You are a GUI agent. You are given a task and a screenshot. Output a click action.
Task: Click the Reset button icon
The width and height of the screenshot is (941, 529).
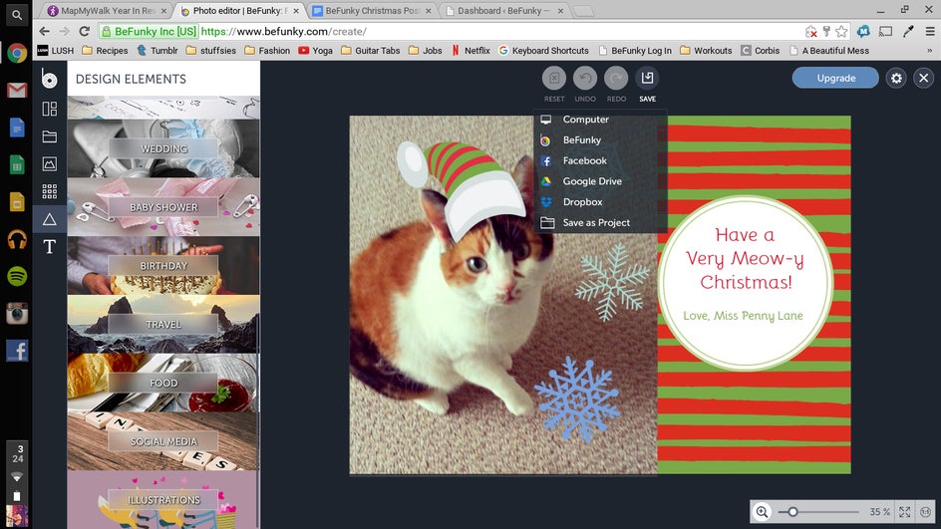(554, 78)
